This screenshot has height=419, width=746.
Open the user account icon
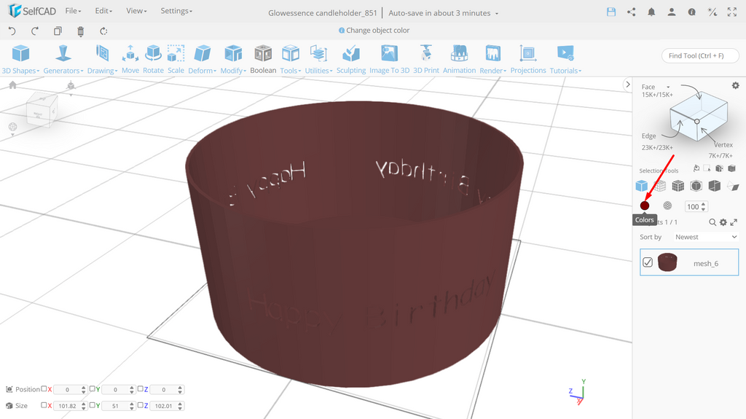coord(671,12)
